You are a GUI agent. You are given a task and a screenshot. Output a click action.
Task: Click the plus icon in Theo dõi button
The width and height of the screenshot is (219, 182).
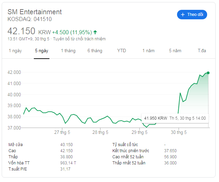[x=183, y=15]
